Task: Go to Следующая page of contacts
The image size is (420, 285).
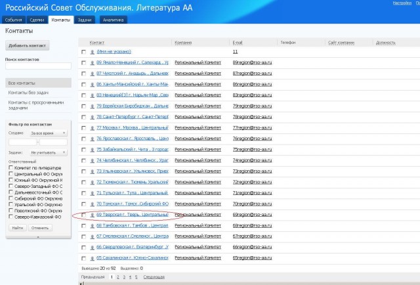Action: coord(154,277)
